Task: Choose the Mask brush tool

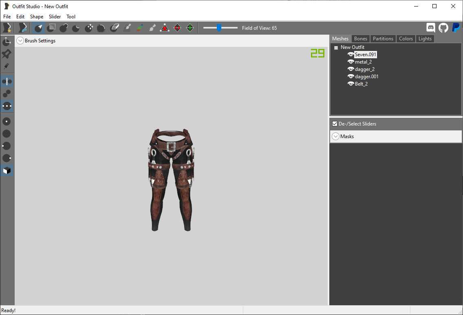Action: tap(51, 28)
